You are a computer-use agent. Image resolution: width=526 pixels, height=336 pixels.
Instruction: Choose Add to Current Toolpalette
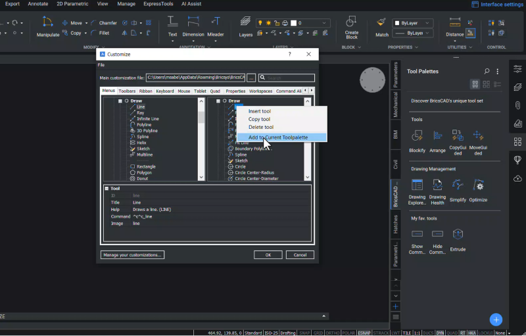coord(282,137)
